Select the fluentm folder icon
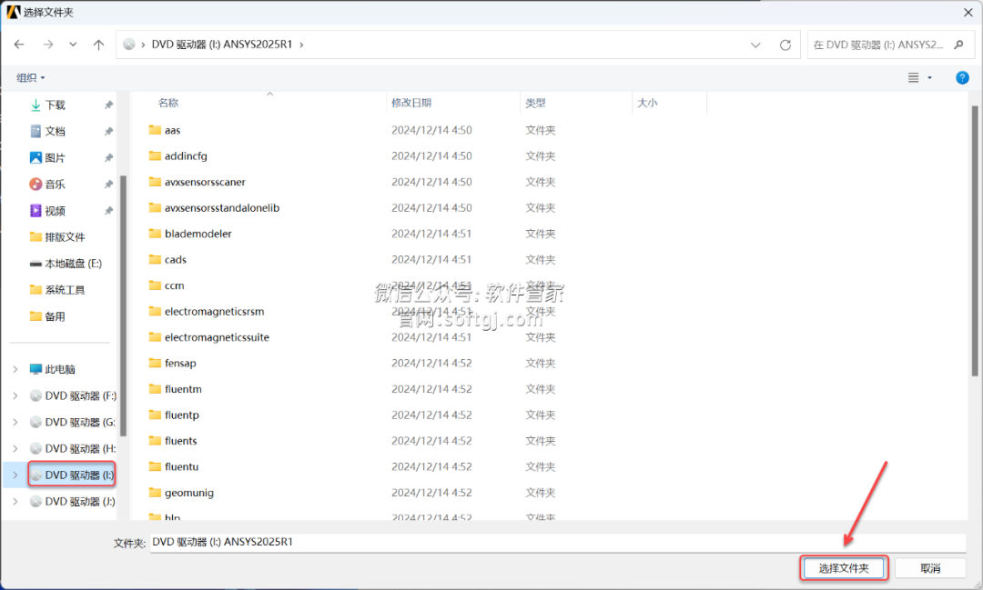This screenshot has width=983, height=590. point(155,388)
